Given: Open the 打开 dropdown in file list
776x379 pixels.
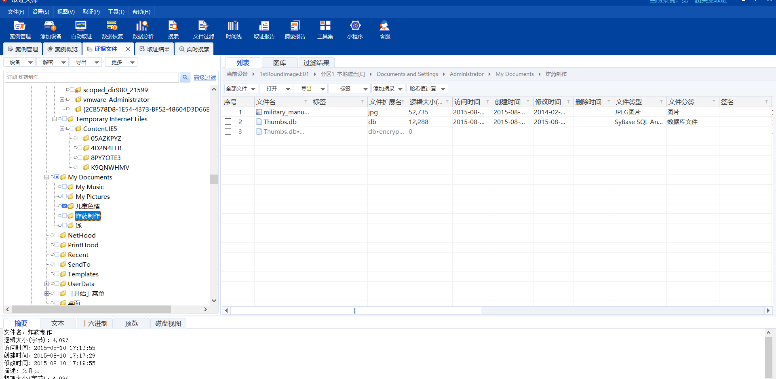Looking at the screenshot, I should tap(276, 88).
